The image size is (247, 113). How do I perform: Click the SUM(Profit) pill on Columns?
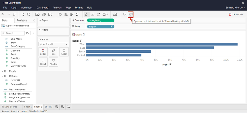[x=101, y=20]
